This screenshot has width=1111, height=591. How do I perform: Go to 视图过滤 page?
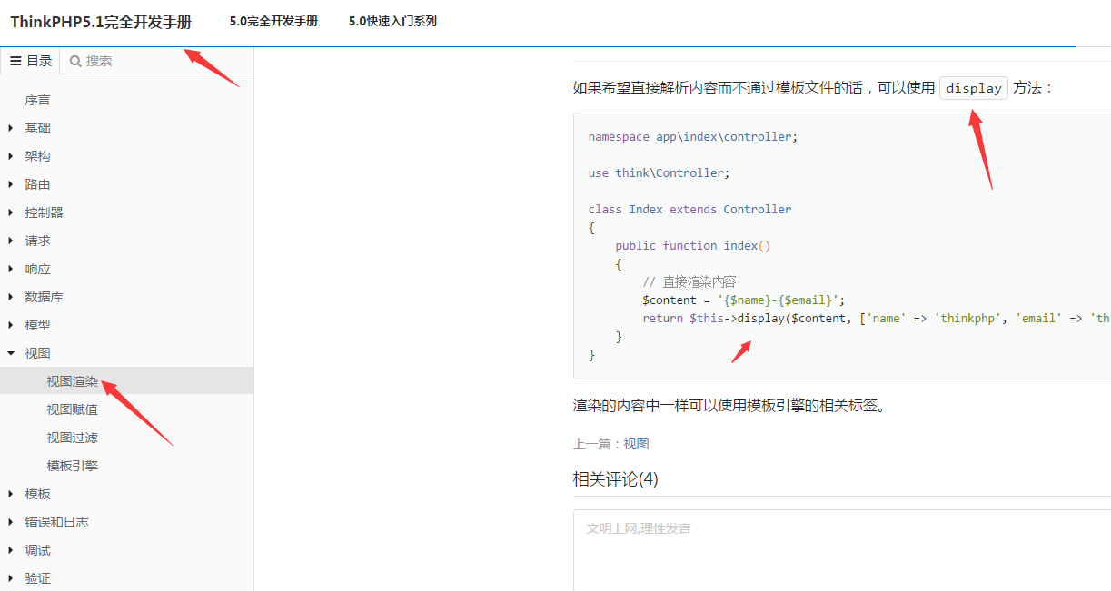[x=72, y=438]
